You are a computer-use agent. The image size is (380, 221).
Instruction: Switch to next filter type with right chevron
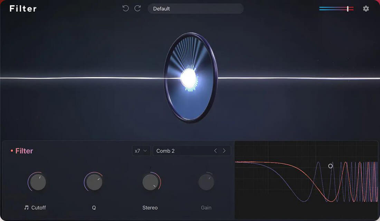pyautogui.click(x=224, y=151)
